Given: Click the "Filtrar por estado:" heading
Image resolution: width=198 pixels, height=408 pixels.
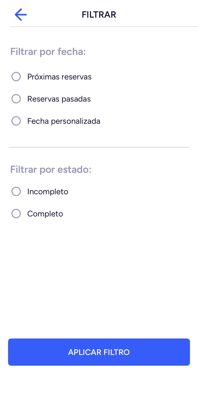Looking at the screenshot, I should [x=51, y=170].
